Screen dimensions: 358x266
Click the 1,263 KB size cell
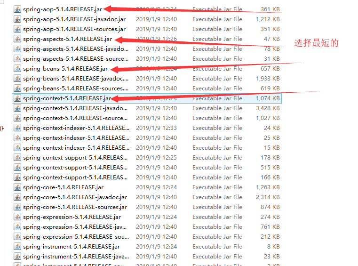pos(268,187)
